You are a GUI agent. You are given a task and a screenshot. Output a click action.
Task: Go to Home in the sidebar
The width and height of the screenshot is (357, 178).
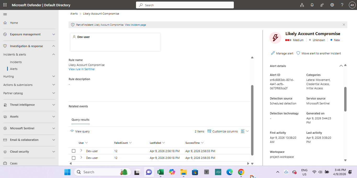point(14,23)
